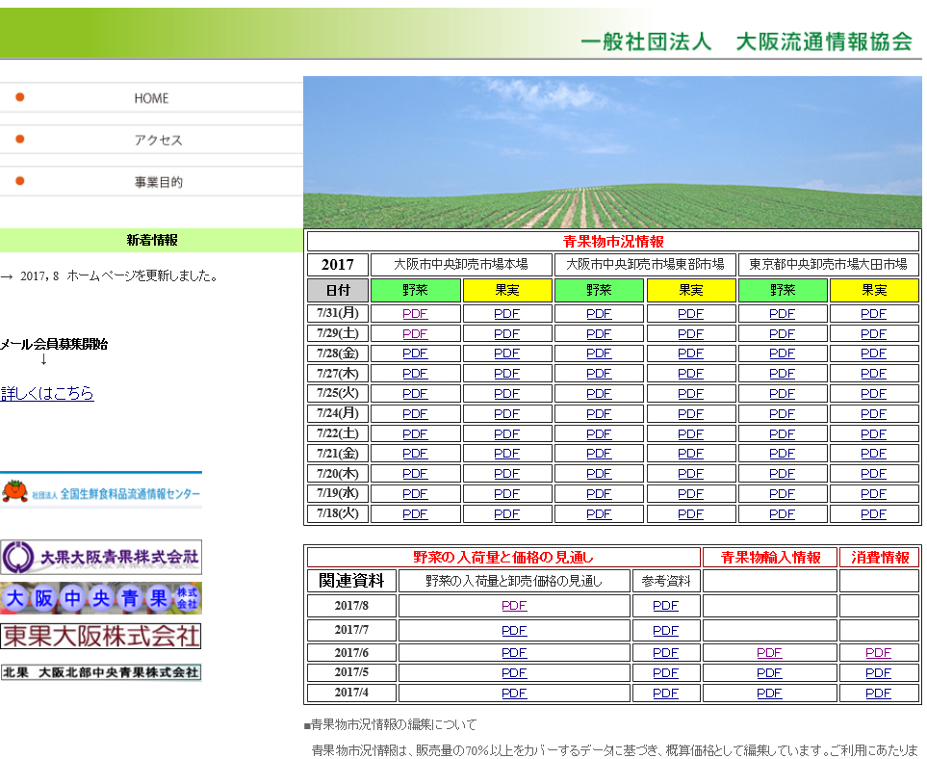
Task: Open the HOME menu item
Action: [x=151, y=98]
